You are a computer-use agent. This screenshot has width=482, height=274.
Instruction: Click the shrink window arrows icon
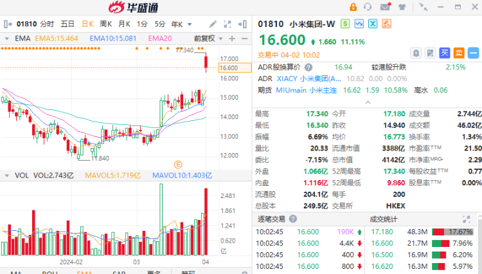pyautogui.click(x=424, y=7)
